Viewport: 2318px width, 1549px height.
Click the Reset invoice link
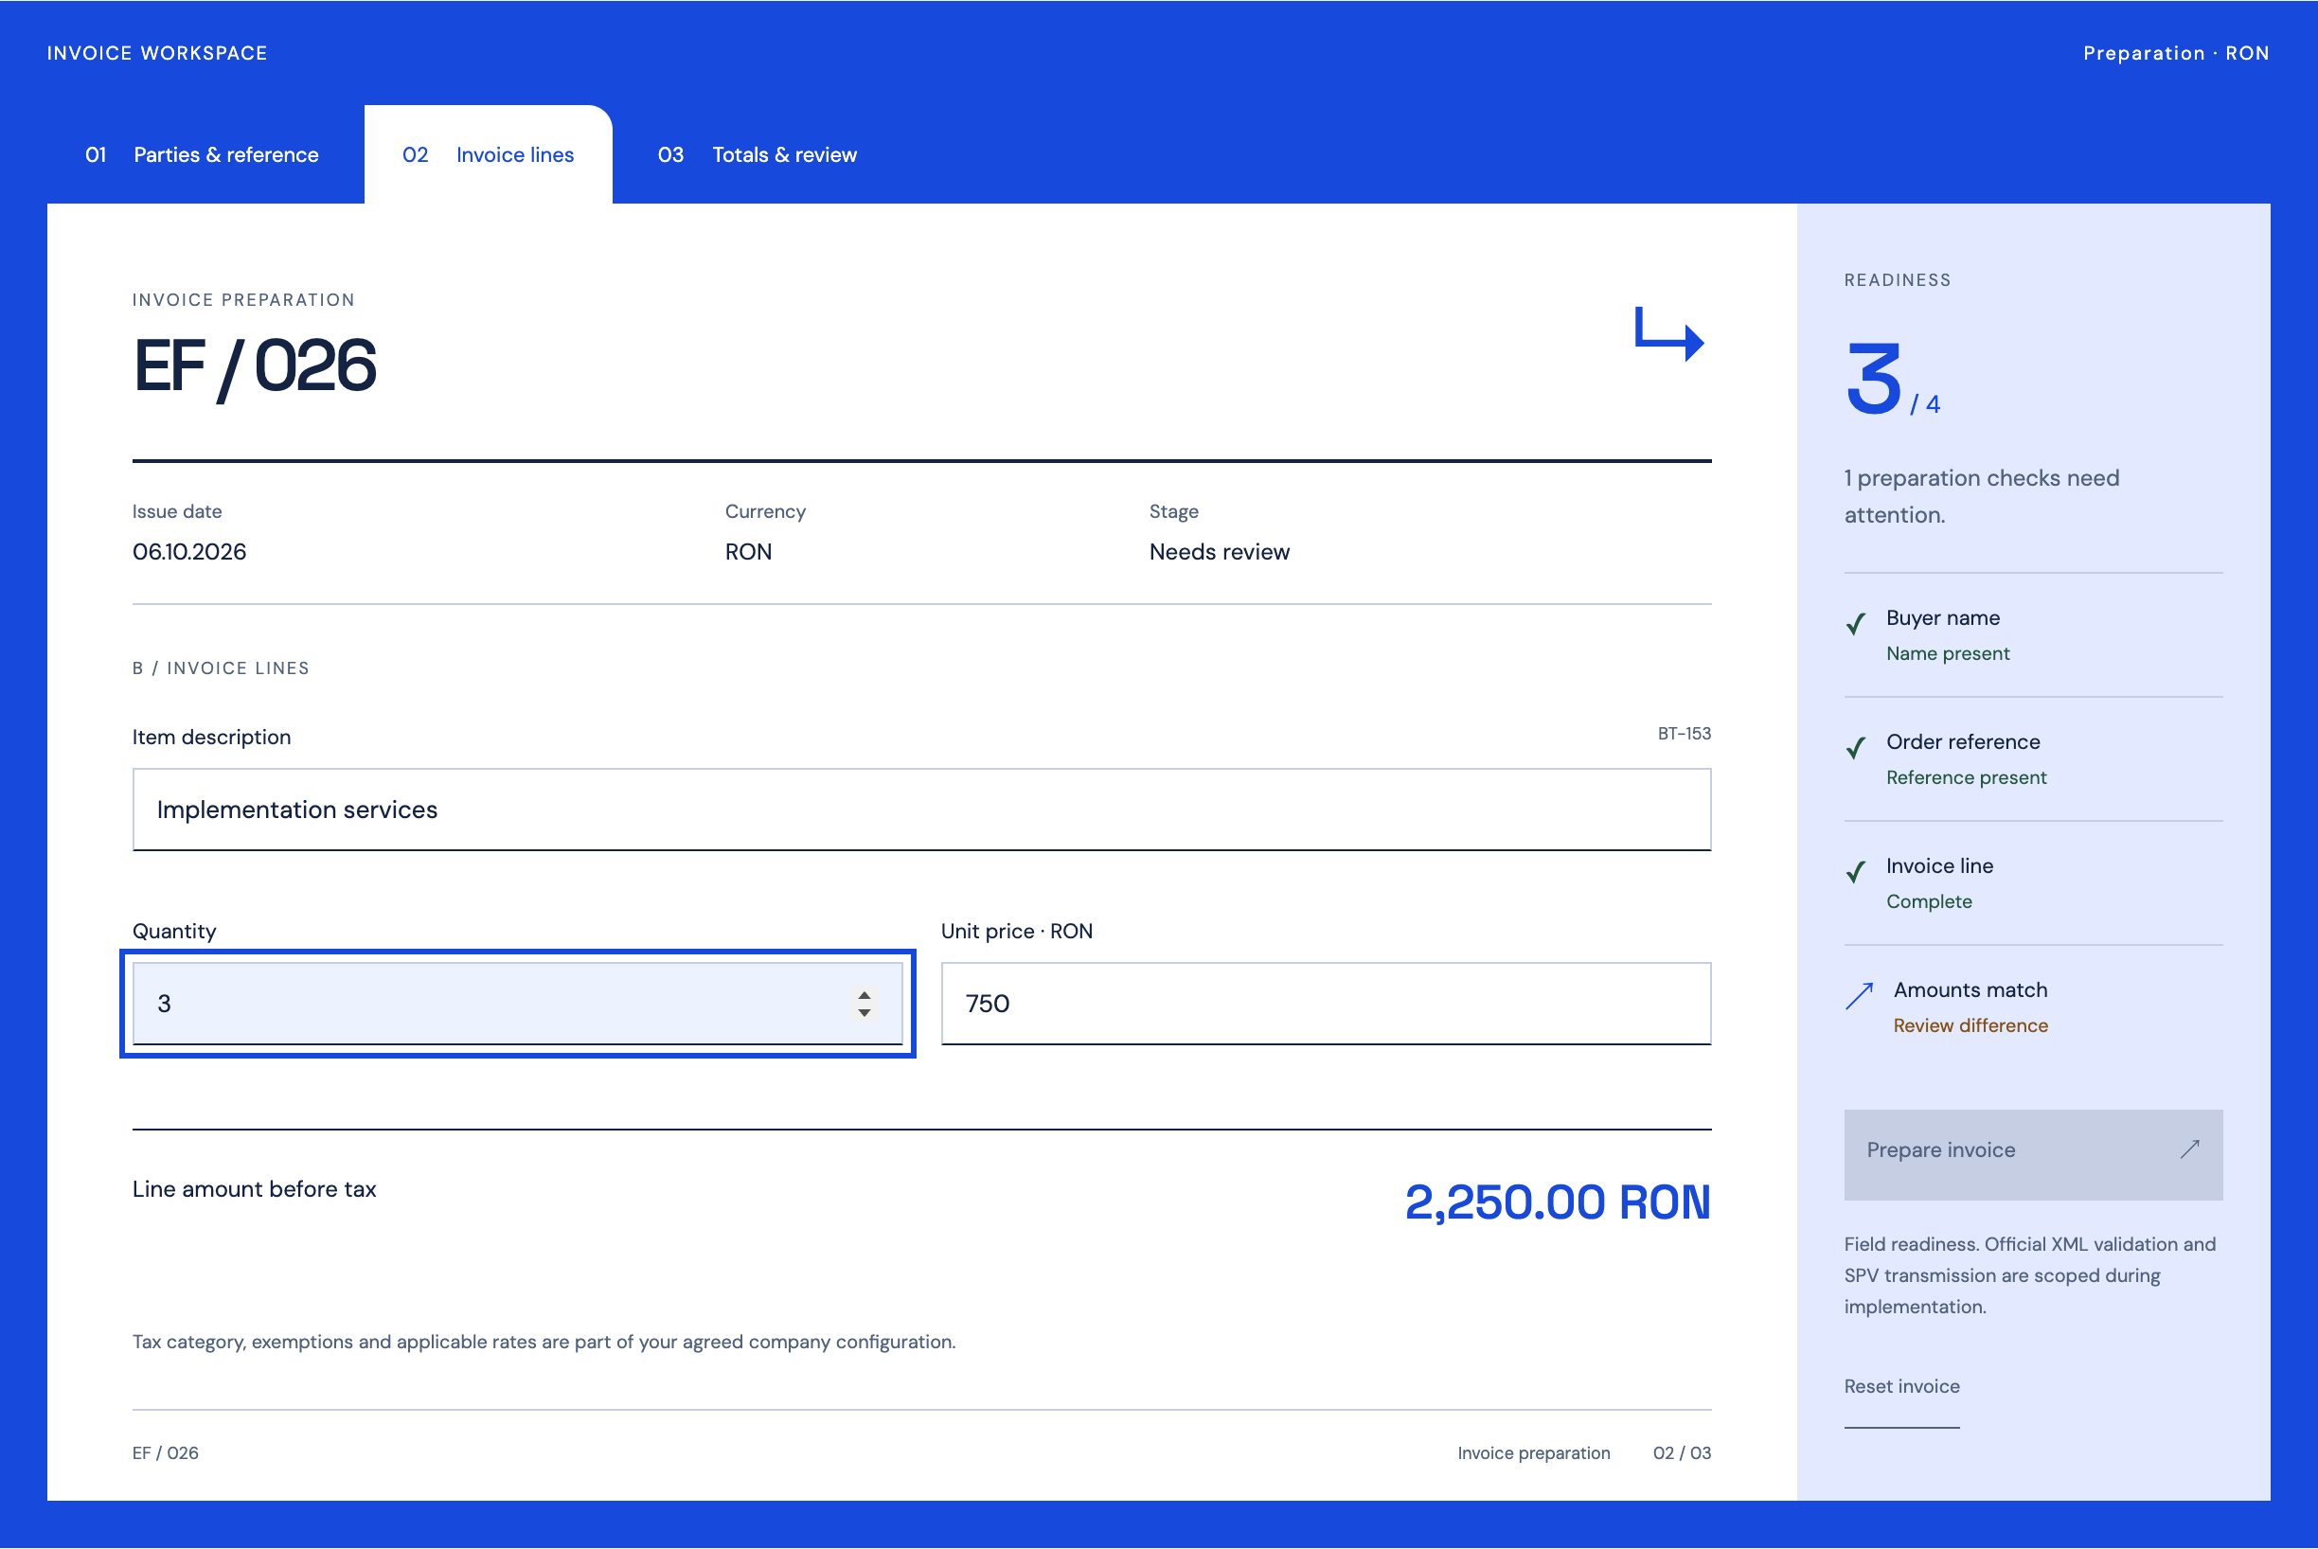click(1901, 1386)
